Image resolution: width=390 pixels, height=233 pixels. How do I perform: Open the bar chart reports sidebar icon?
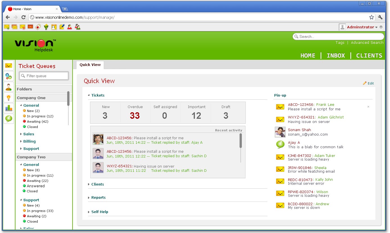[x=9, y=108]
